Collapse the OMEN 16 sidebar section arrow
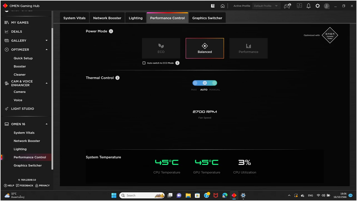 (46, 124)
